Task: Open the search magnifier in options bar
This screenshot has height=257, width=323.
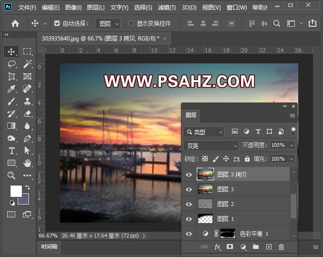Action: 277,23
